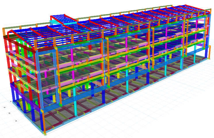
Task: Click grid bubble labeled A
Action: click(11, 101)
